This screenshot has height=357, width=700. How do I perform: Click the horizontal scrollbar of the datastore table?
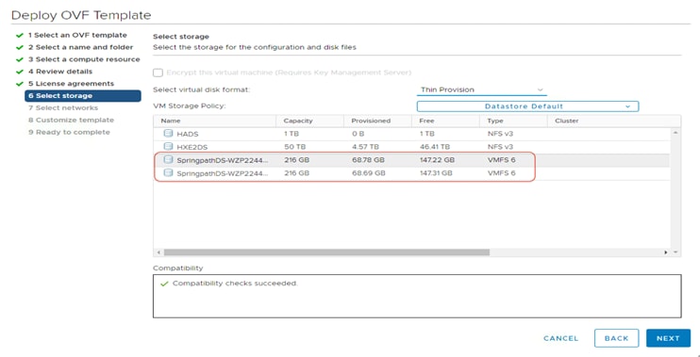click(326, 252)
